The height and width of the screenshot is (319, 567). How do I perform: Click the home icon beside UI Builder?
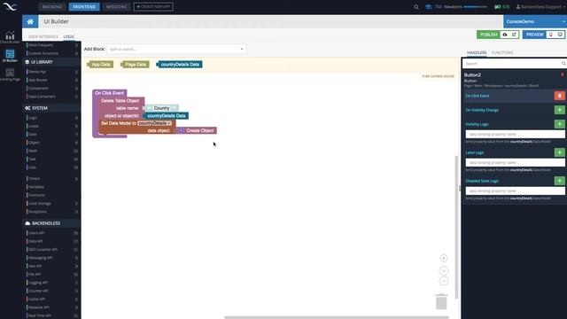click(30, 21)
